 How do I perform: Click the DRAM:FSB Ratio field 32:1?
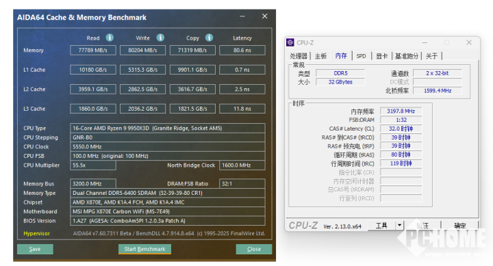coord(242,184)
